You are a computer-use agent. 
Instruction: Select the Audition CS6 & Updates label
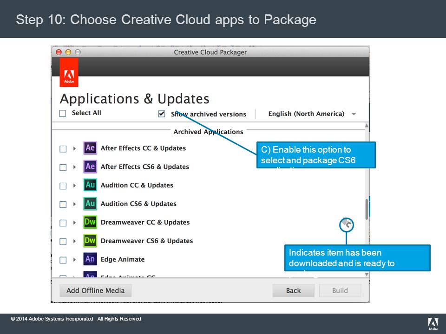pos(138,204)
